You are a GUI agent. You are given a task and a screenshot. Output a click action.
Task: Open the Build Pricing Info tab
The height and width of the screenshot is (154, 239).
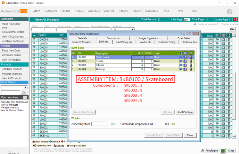pyautogui.click(x=124, y=42)
